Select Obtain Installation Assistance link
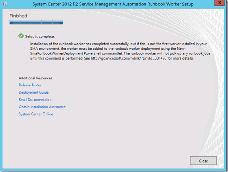Image resolution: width=228 pixels, height=172 pixels. (x=42, y=107)
